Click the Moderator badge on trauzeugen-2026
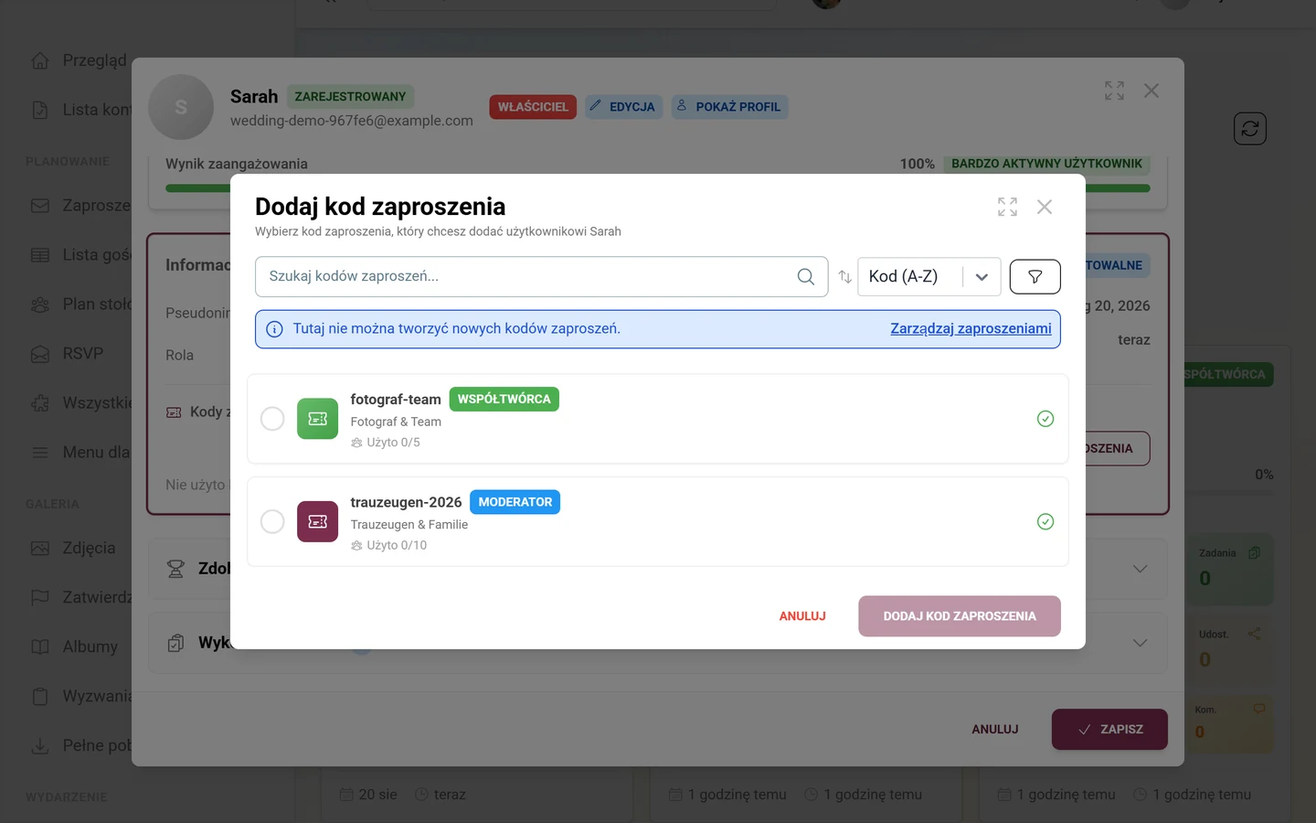The width and height of the screenshot is (1316, 823). (x=515, y=502)
